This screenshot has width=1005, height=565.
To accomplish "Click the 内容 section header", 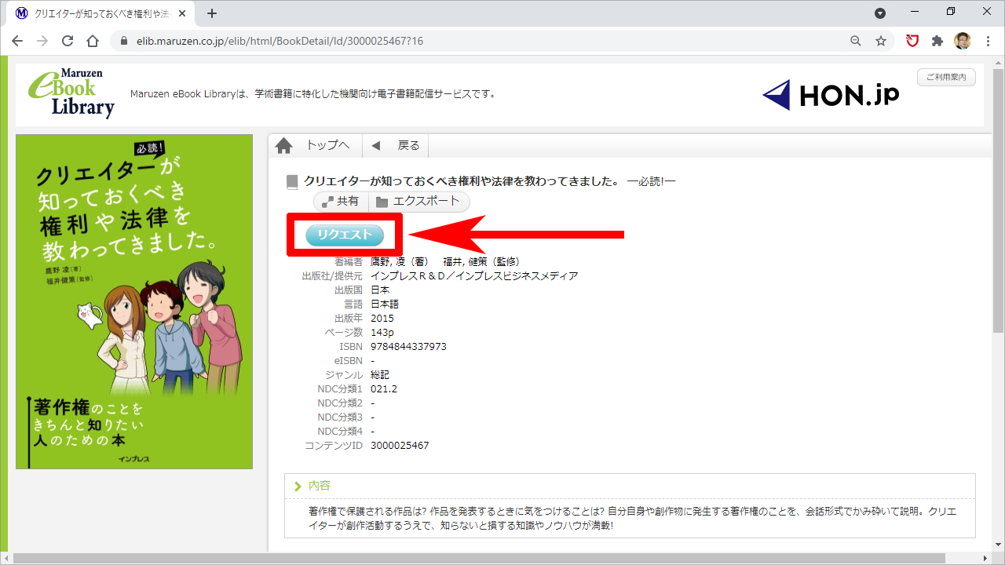I will [x=630, y=487].
